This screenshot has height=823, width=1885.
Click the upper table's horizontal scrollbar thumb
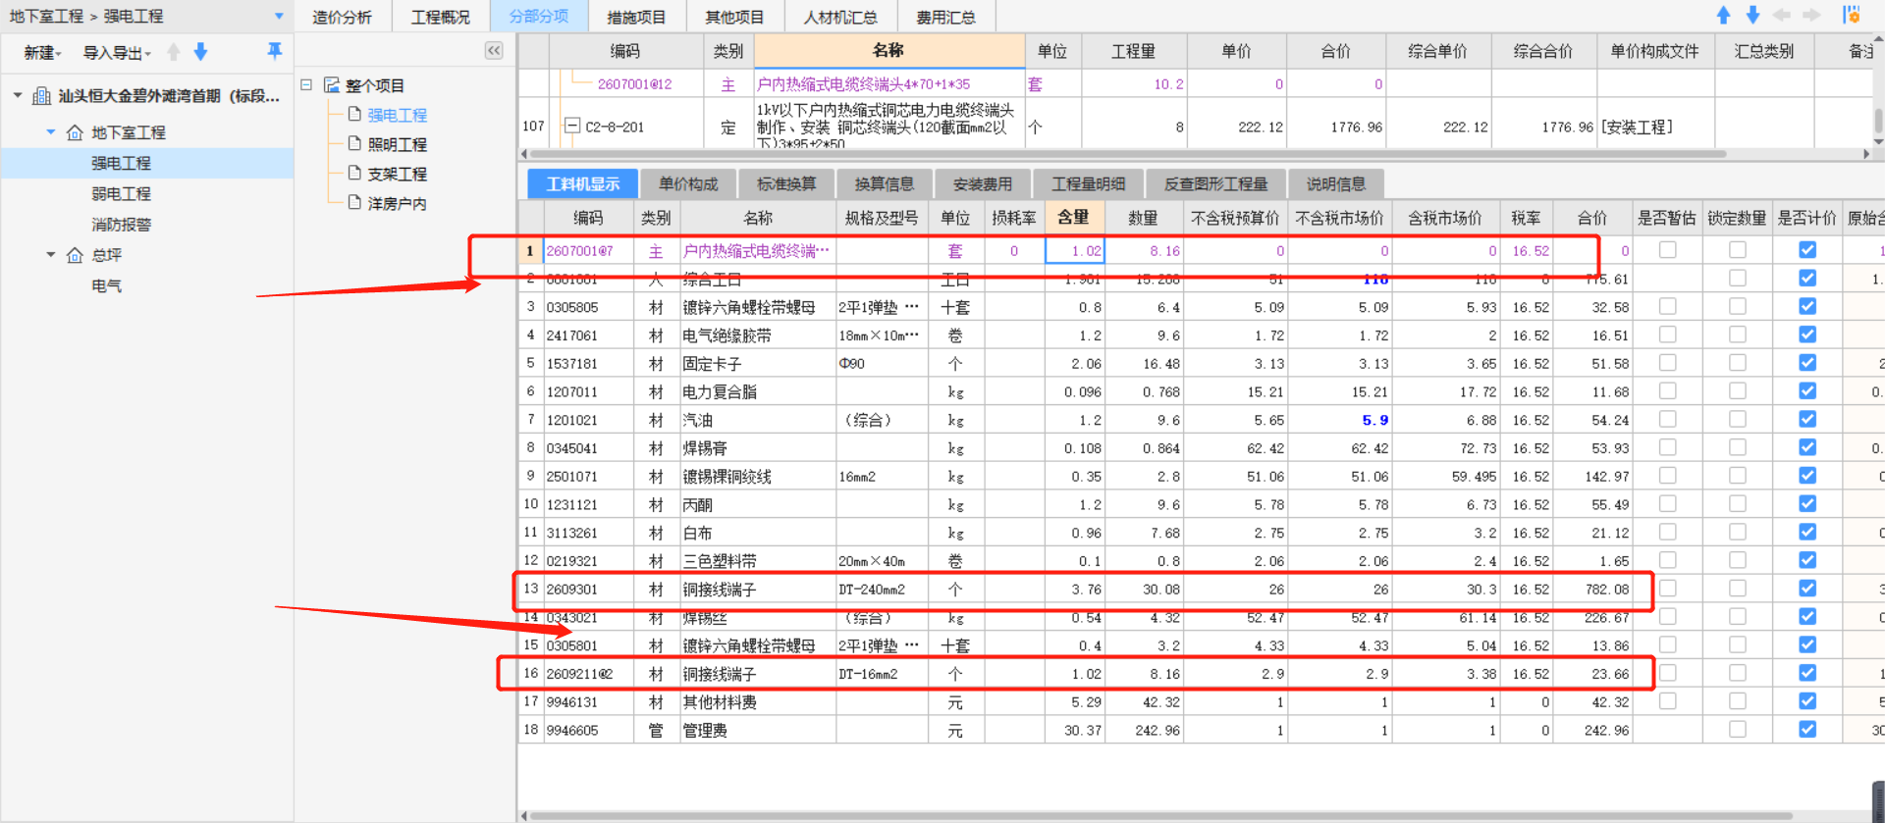(1128, 154)
